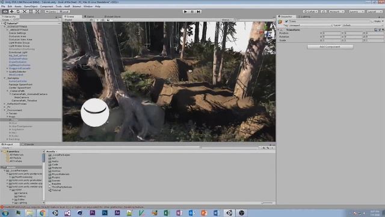
Task: Select the combined Transform tool
Action: tap(37, 11)
